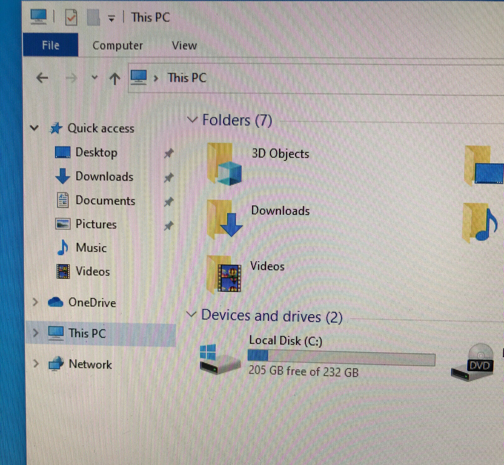Select the Desktop folder icon at right edge
This screenshot has height=465, width=504.
[x=484, y=165]
